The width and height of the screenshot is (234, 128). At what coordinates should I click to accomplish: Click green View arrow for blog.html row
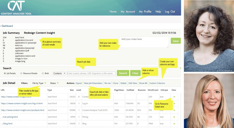pos(174,123)
